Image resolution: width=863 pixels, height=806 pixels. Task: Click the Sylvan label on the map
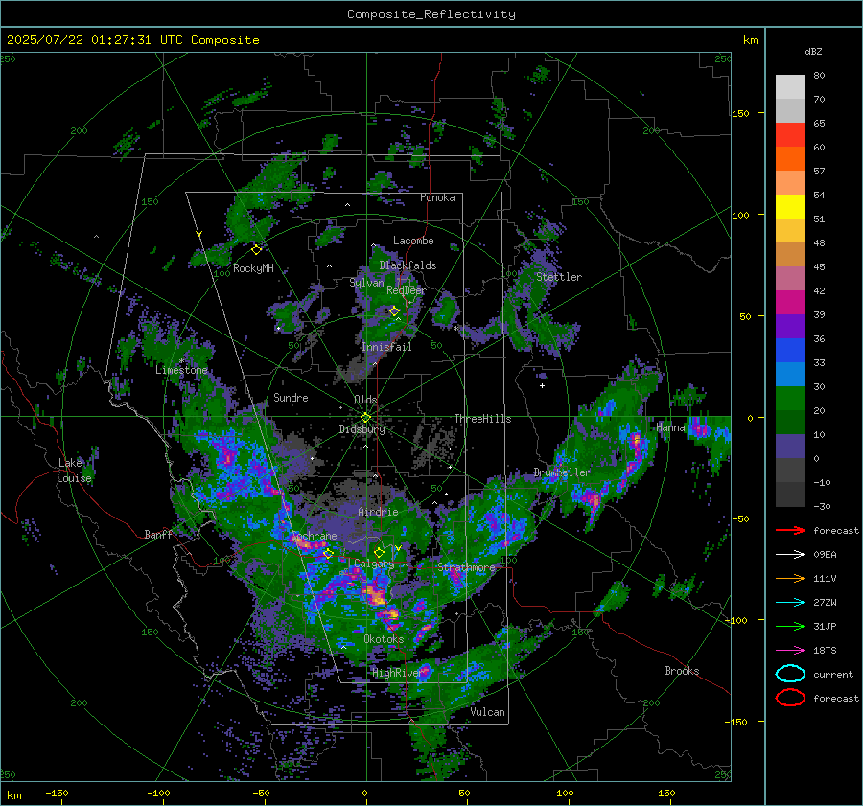[x=366, y=283]
